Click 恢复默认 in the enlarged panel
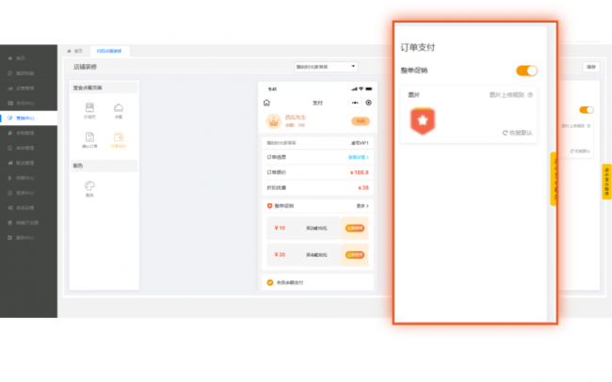 coord(517,133)
